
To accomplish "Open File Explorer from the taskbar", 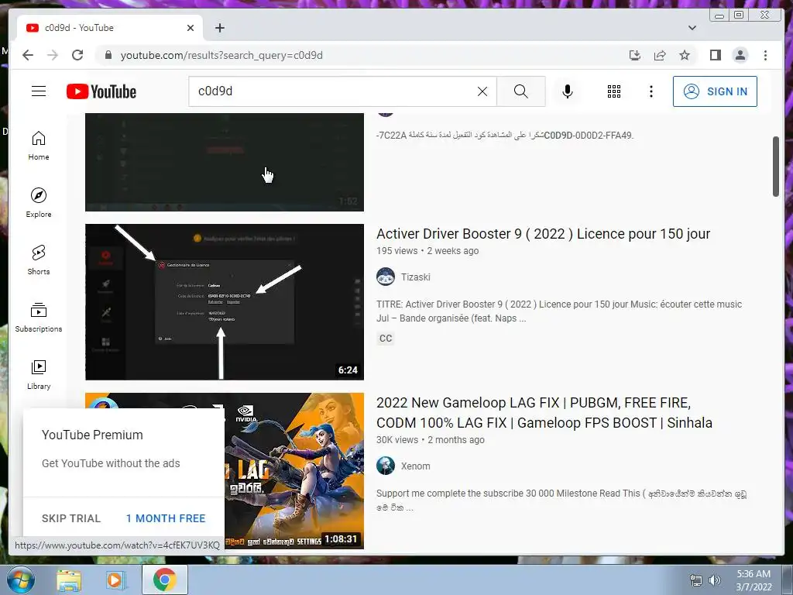I will 69,580.
